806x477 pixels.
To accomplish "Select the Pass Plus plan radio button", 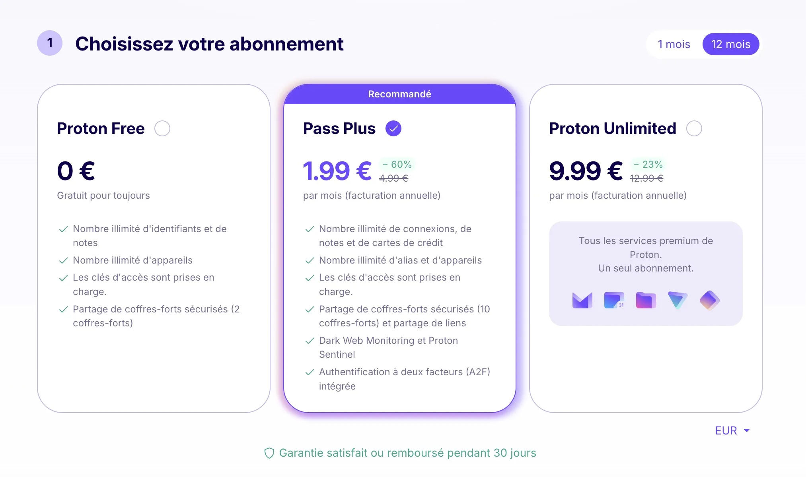I will point(393,128).
